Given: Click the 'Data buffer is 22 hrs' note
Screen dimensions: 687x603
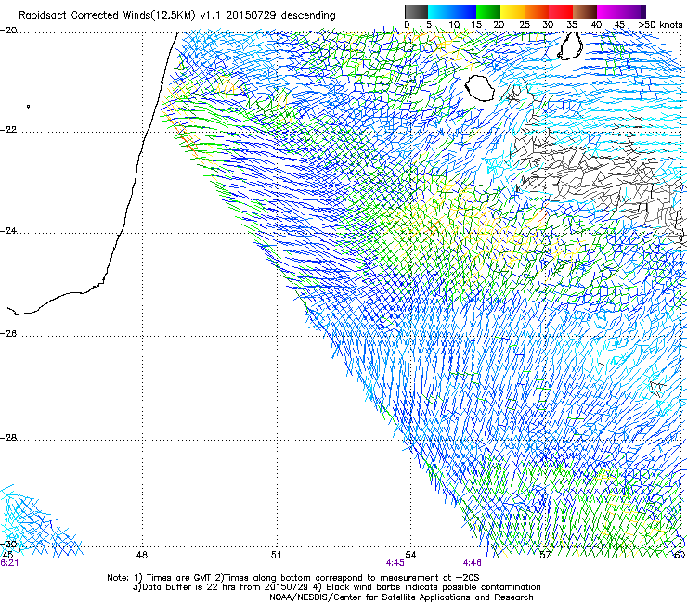Looking at the screenshot, I should point(222,587).
